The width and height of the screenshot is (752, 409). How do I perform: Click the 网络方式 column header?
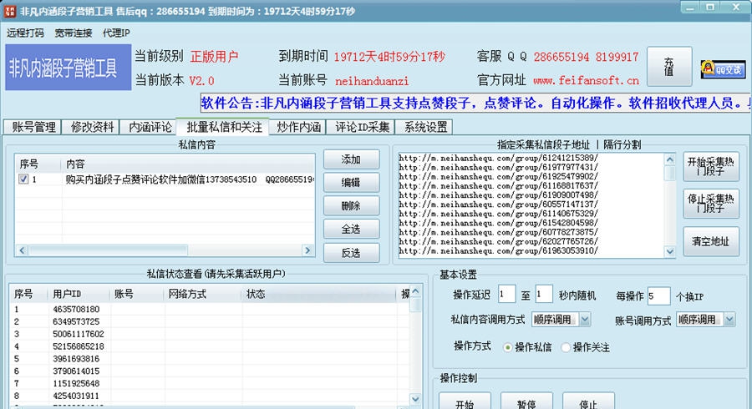203,294
